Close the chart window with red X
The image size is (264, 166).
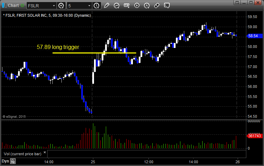pos(258,2)
